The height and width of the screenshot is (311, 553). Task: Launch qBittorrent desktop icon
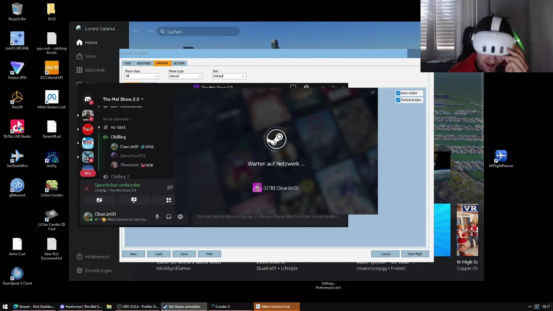[x=17, y=188]
